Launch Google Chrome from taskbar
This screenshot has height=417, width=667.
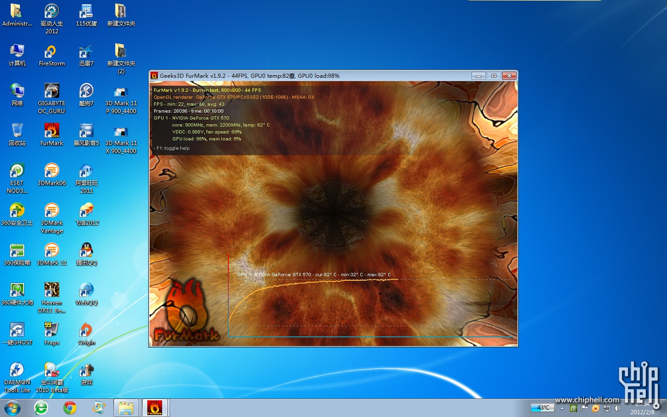pyautogui.click(x=70, y=408)
